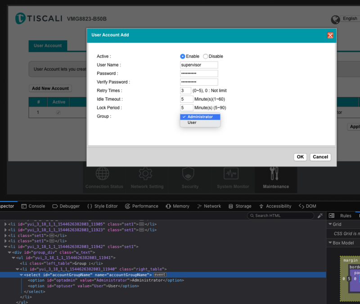This screenshot has width=360, height=304.
Task: Click the Tiscali logo
Action: tap(39, 18)
